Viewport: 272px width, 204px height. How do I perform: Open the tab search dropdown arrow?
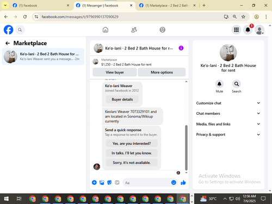(x=5, y=5)
